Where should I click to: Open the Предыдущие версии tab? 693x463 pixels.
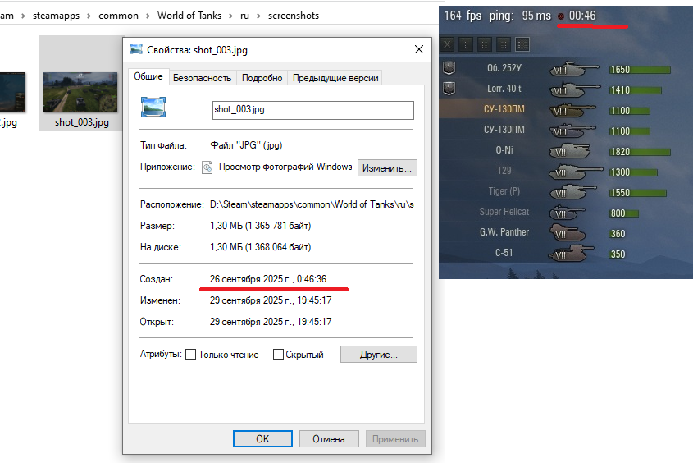tap(335, 78)
